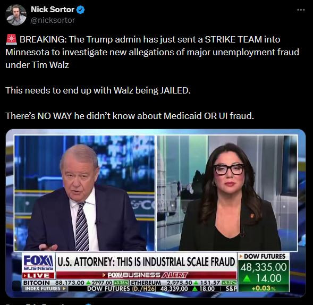The image size is (313, 305).
Task: Open the three-dot more options menu
Action: [301, 10]
